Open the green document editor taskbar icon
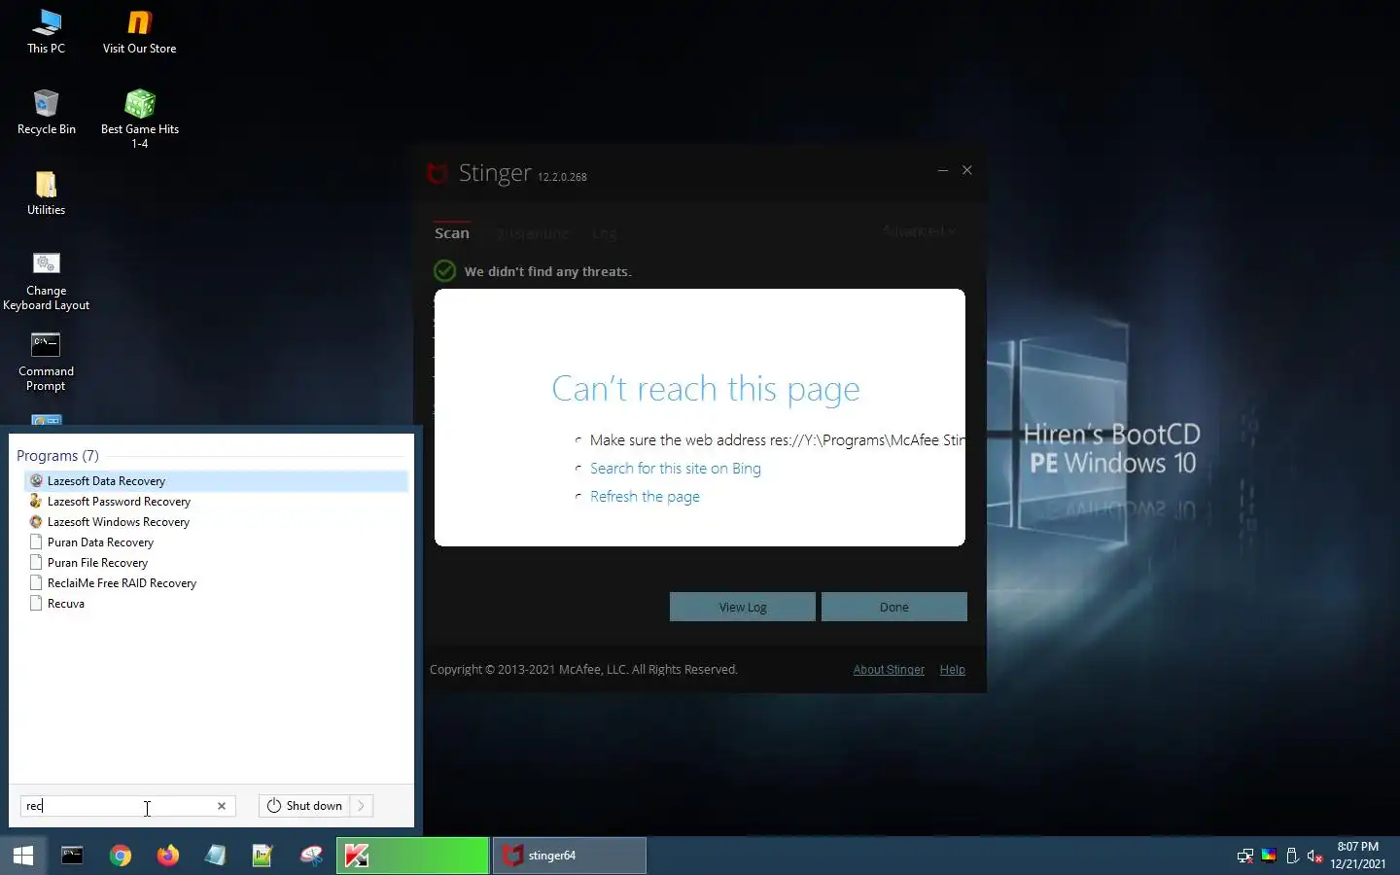This screenshot has width=1400, height=875. (262, 856)
